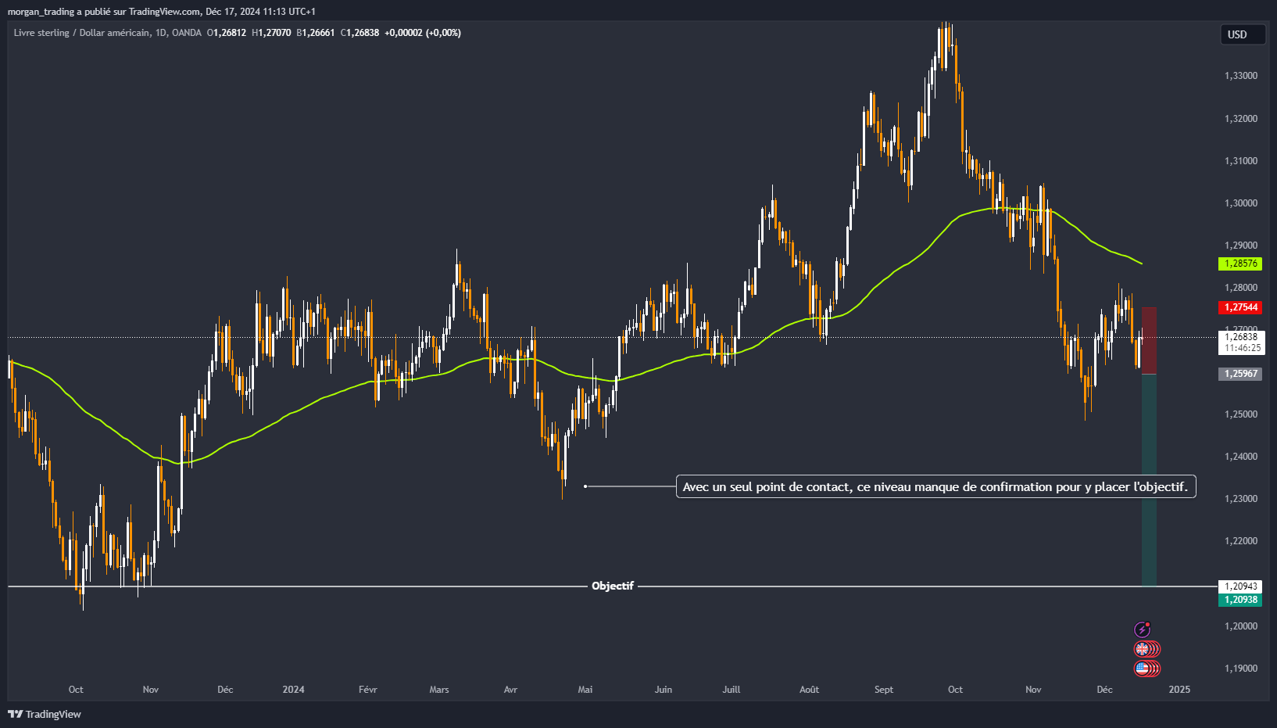This screenshot has height=728, width=1277.
Task: Click the TradingView logo at the bottom
Action: tap(45, 714)
